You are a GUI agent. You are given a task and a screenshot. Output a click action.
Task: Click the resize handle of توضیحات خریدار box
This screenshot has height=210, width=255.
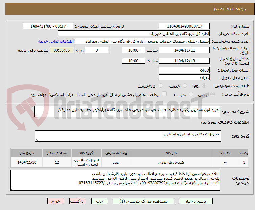pyautogui.click(x=12, y=189)
